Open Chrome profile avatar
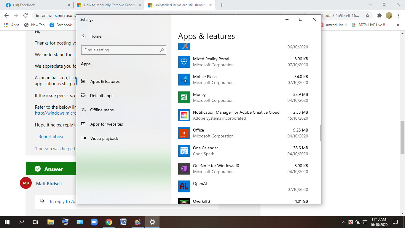The width and height of the screenshot is (405, 228). coord(389,15)
